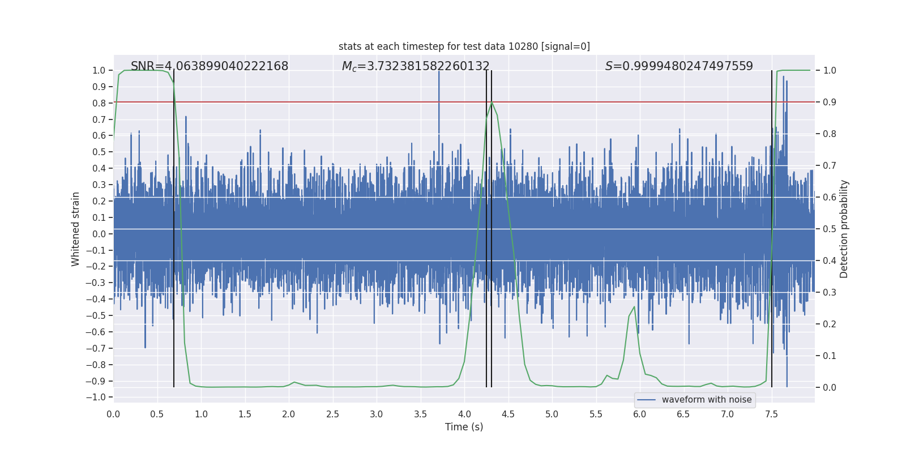The height and width of the screenshot is (453, 906).
Task: Click the 'Detection probability' right axis label
Action: 844,229
